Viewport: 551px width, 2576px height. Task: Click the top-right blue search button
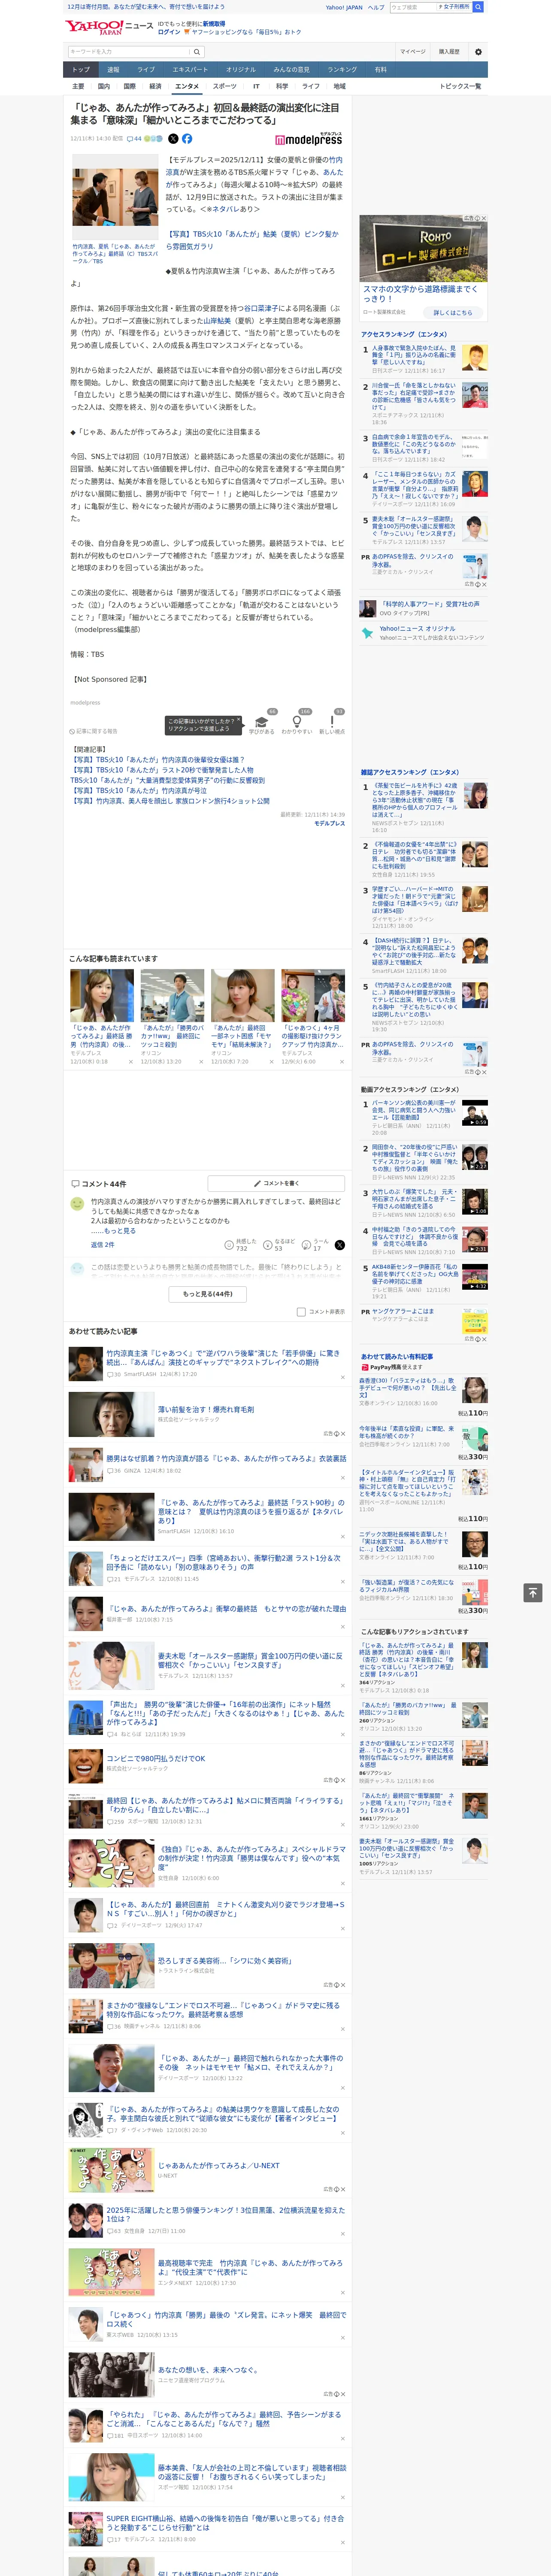point(478,7)
